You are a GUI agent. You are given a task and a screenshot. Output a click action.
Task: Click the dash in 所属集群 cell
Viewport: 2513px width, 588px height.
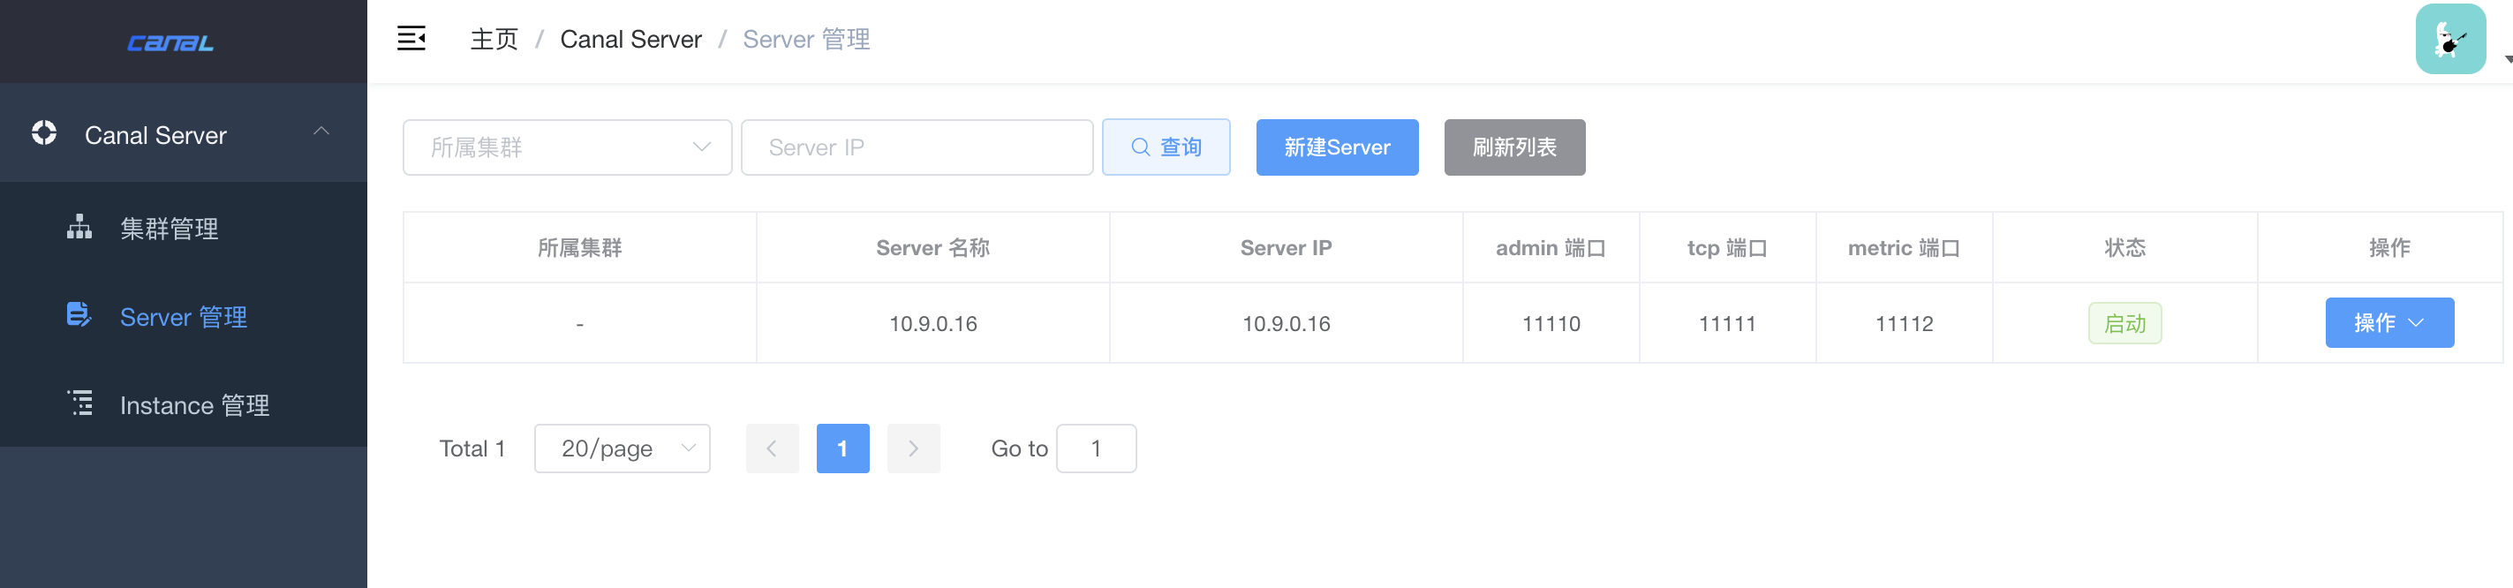coord(579,324)
